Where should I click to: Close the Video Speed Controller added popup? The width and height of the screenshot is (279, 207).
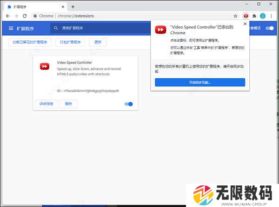click(245, 24)
